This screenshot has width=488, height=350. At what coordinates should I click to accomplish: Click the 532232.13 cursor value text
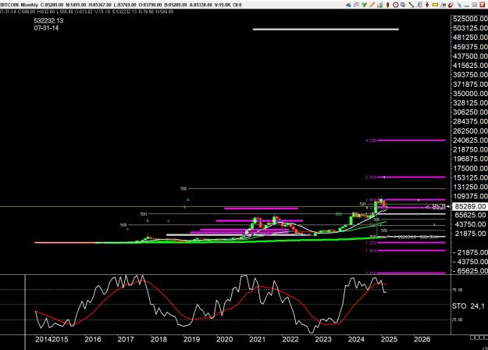(x=48, y=20)
